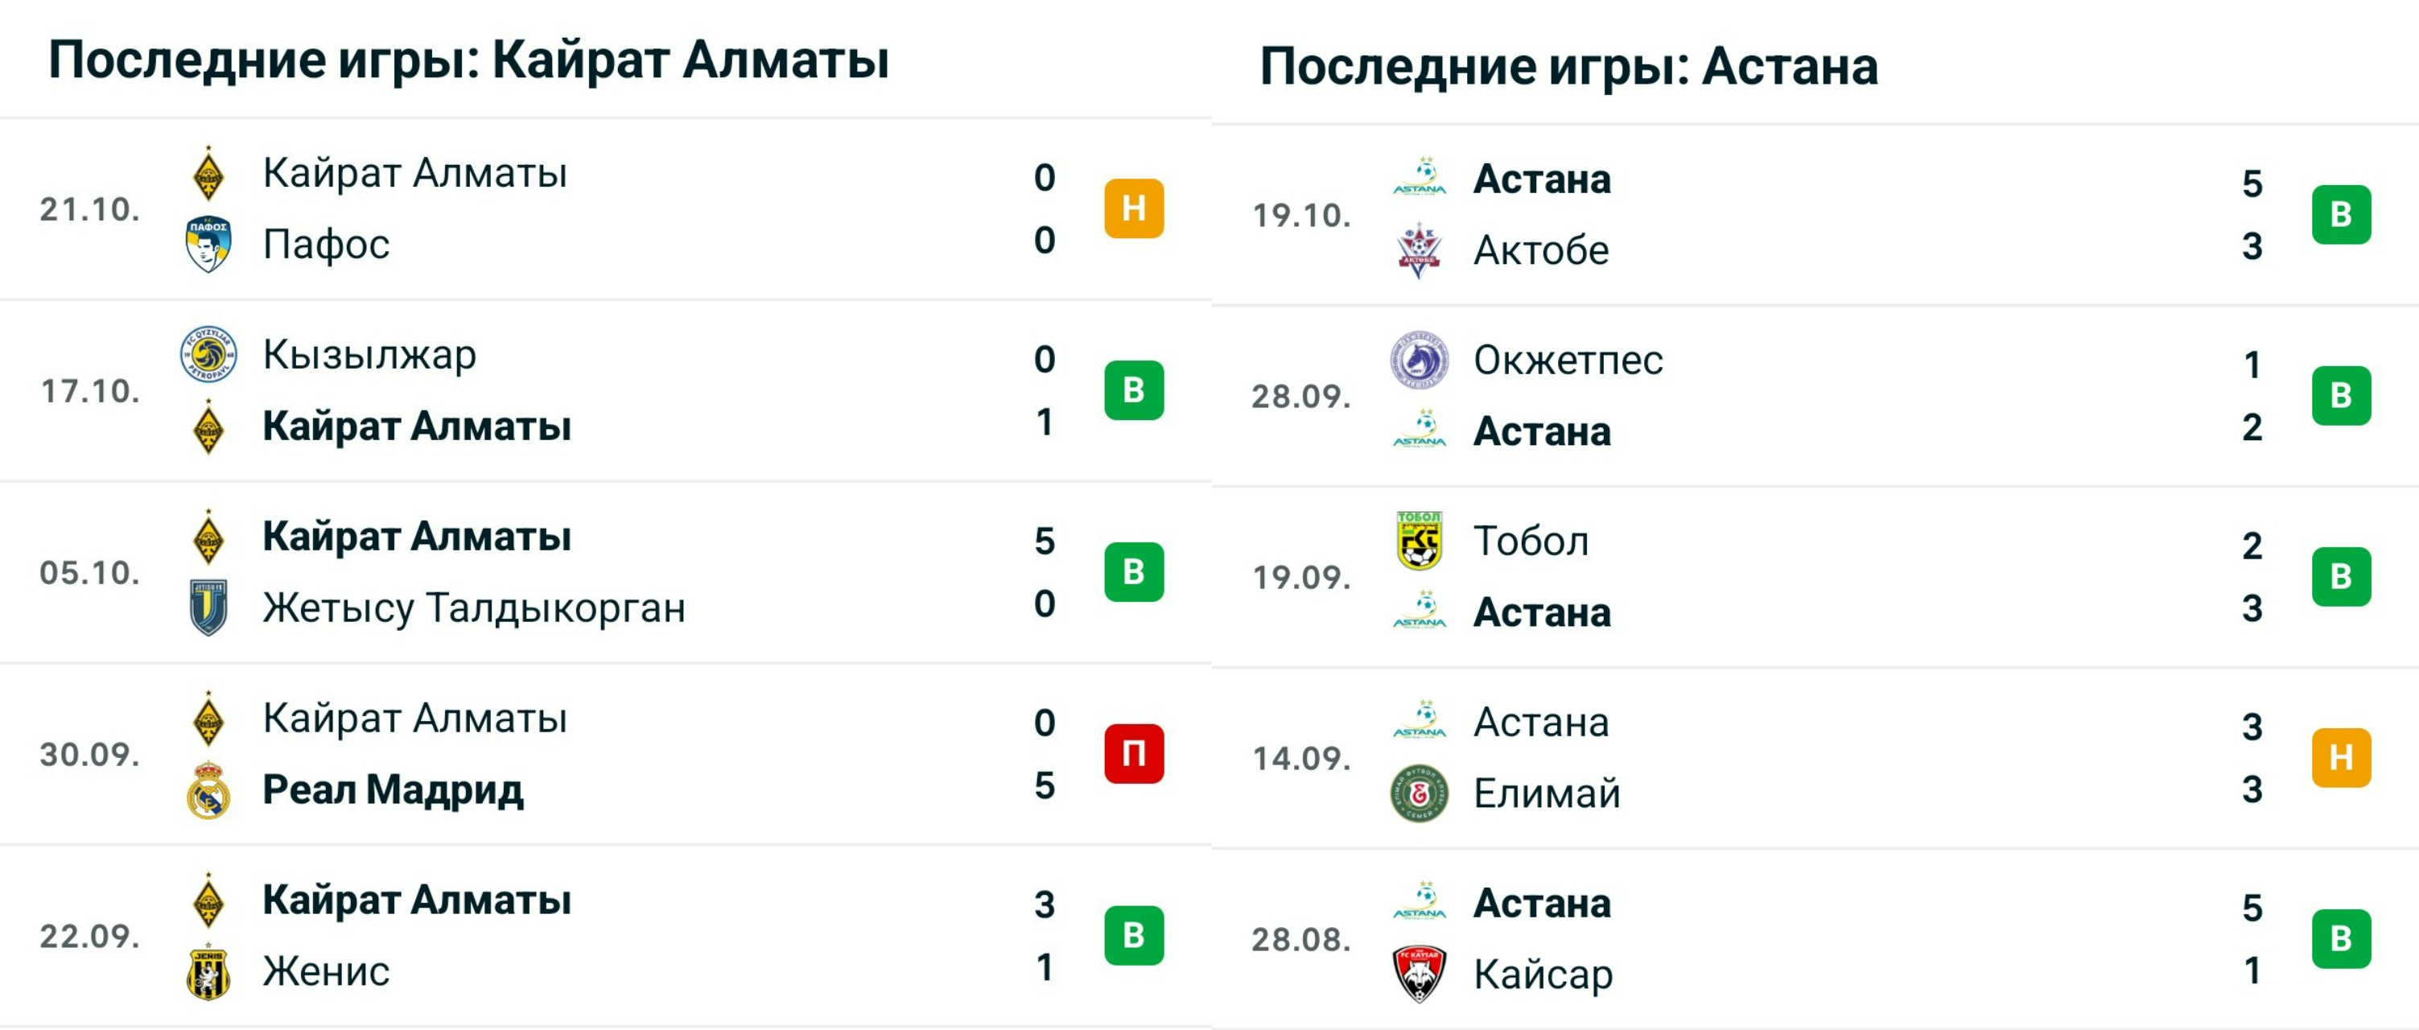
Task: Click the Elimai green round crest
Action: pos(1418,793)
